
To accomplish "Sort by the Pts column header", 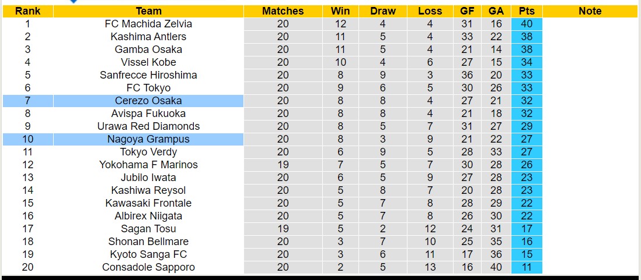I will coord(526,11).
